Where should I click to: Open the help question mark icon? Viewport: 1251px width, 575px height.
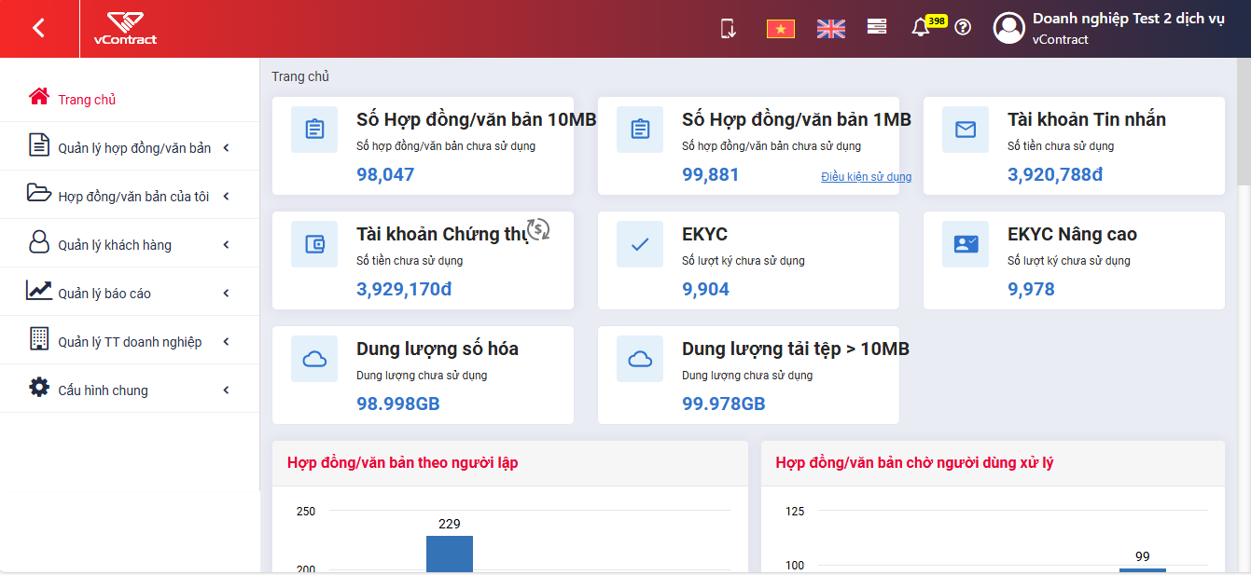tap(964, 27)
